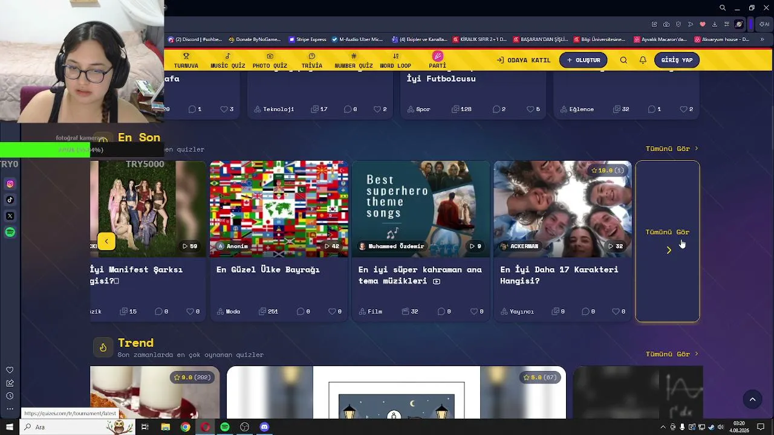Click the snapshot camera icon in address bar
The height and width of the screenshot is (435, 774).
(666, 24)
